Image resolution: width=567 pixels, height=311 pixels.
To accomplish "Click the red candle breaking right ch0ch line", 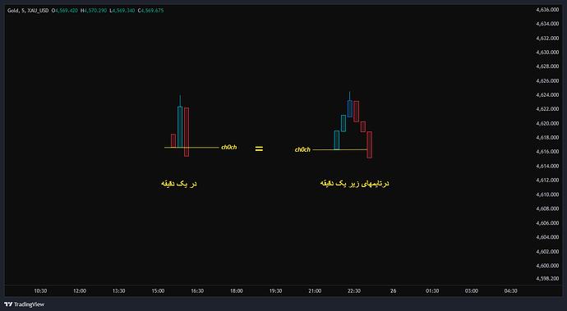I will coord(369,145).
